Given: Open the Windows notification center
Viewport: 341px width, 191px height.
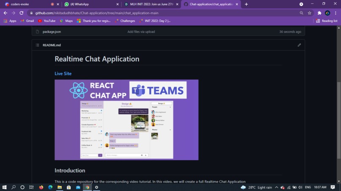Looking at the screenshot, I should pos(333,187).
